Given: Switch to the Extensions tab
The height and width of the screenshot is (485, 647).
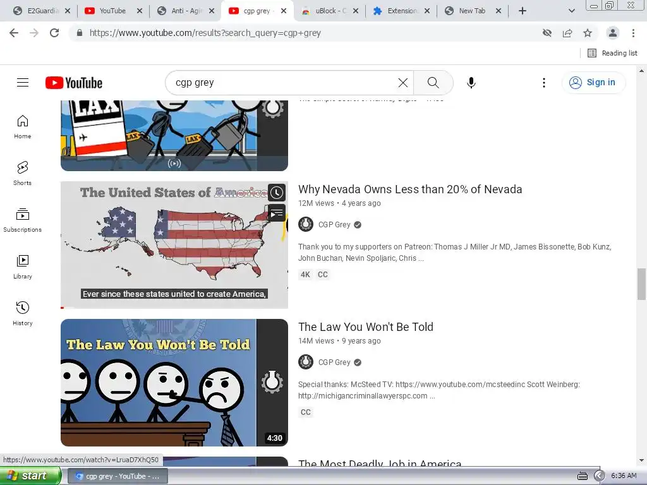Looking at the screenshot, I should tap(397, 11).
